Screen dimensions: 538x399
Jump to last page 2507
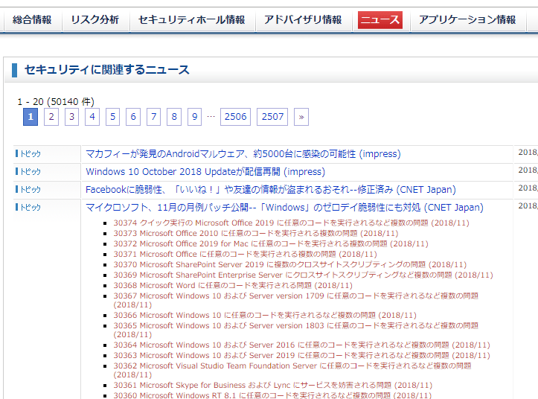point(272,117)
